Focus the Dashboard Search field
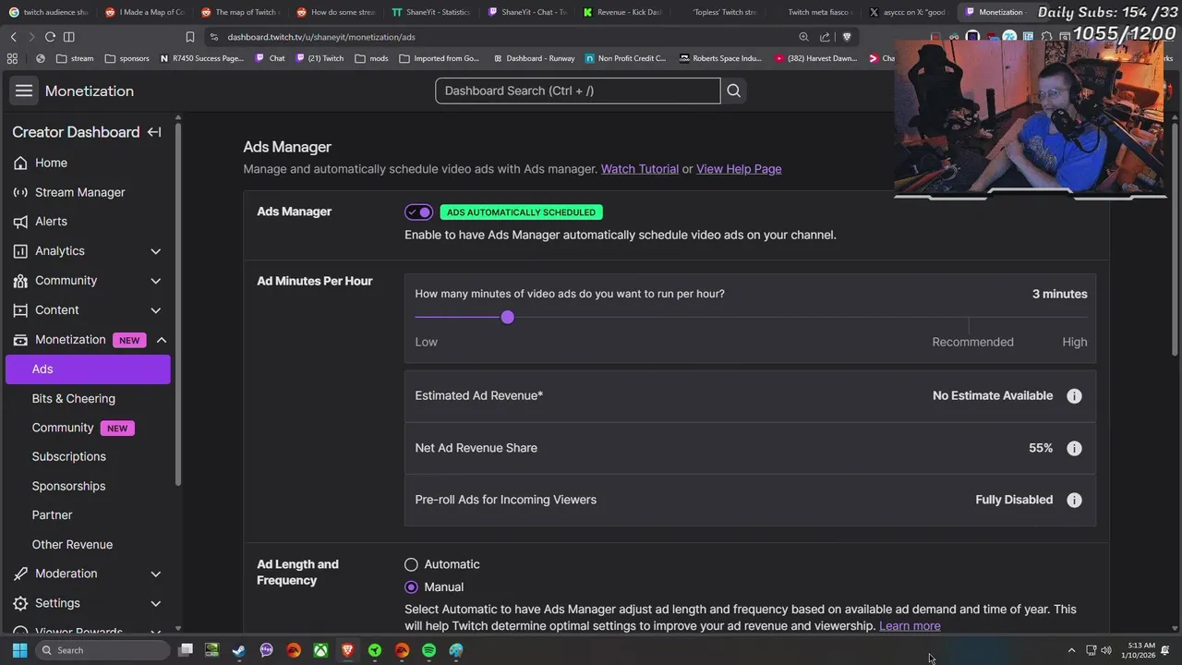 tap(578, 91)
